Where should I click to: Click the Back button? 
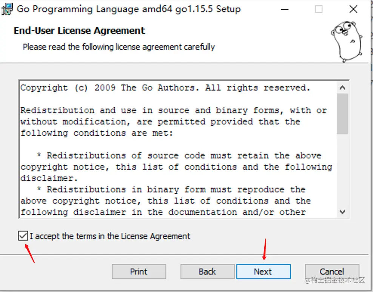point(207,271)
